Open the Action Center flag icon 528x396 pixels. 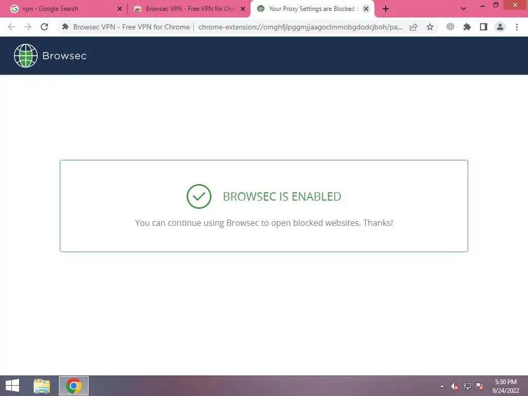(480, 386)
